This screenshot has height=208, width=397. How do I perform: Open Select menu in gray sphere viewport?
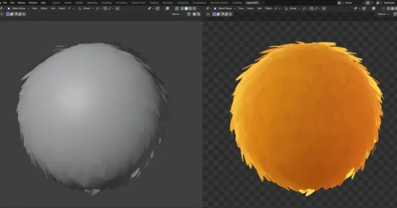coord(44,8)
